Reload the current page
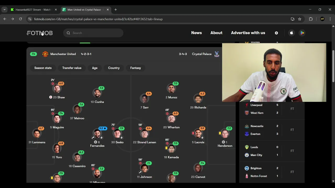This screenshot has width=335, height=188. [20, 19]
